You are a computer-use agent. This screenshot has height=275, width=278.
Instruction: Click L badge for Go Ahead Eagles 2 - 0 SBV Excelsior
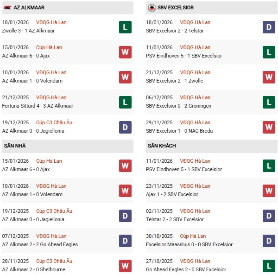268,265
